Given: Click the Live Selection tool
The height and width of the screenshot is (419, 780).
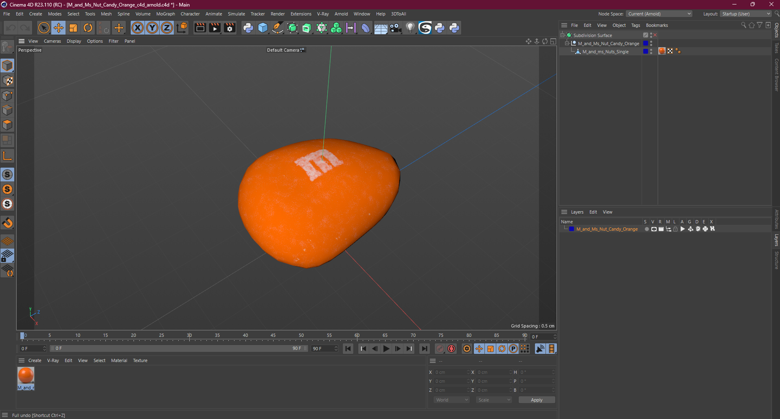Looking at the screenshot, I should 44,28.
